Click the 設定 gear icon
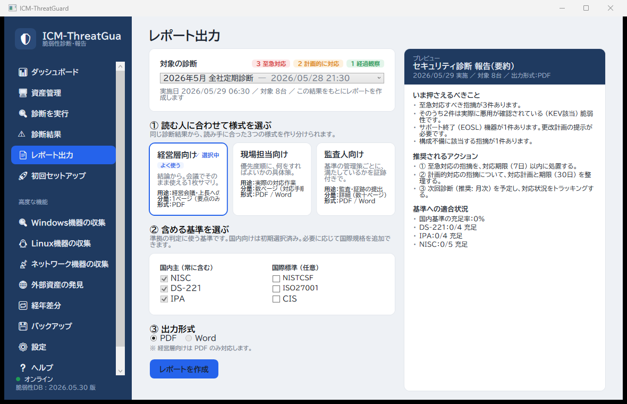Screen dimensions: 627x404 click(23, 347)
